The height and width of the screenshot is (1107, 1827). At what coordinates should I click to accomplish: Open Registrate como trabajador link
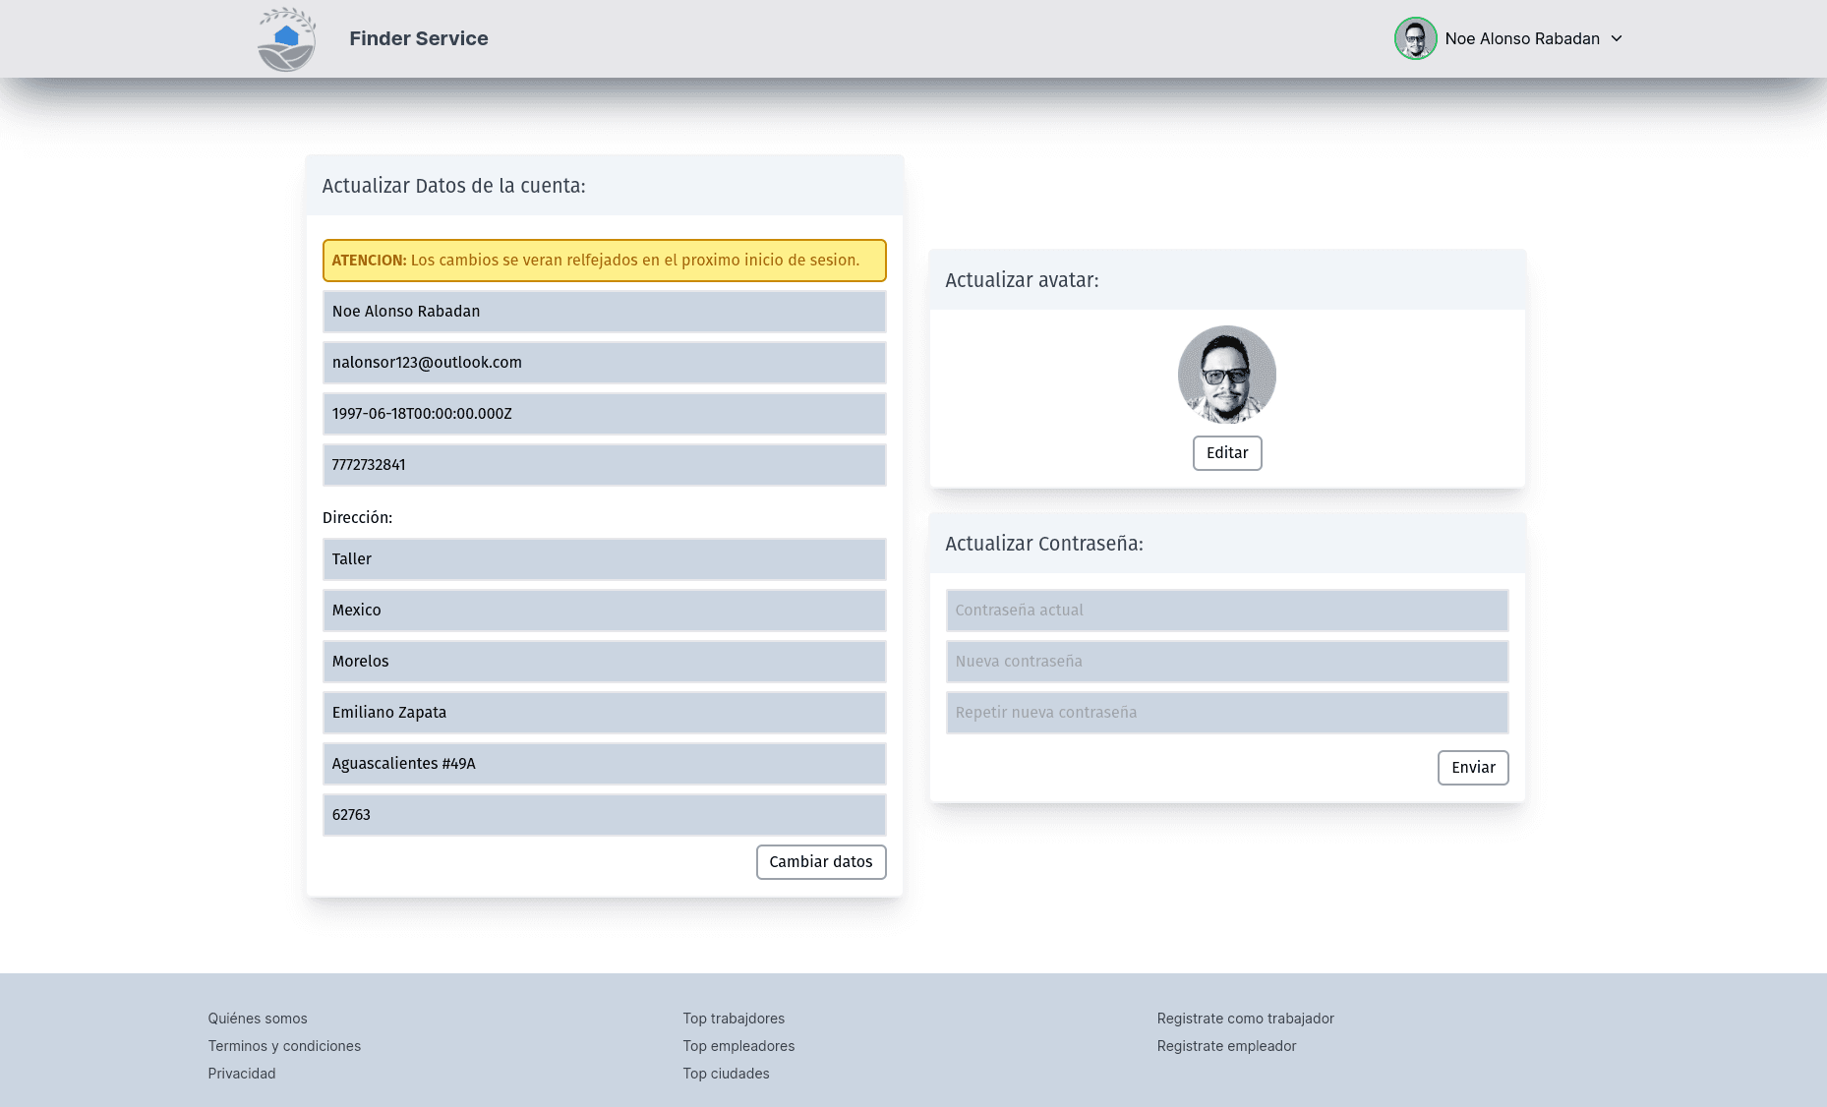pos(1245,1019)
